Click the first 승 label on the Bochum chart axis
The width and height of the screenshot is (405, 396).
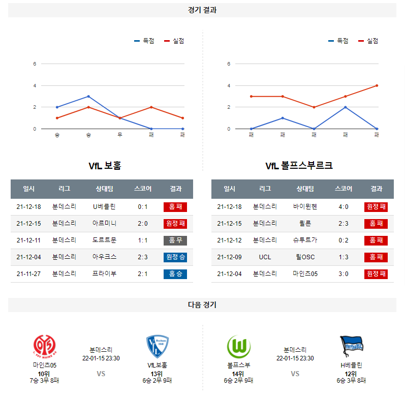point(57,135)
